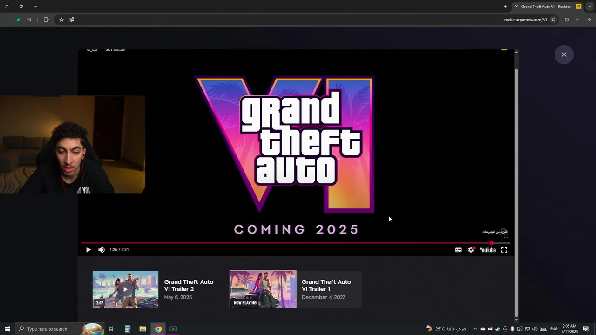Screen dimensions: 596x335
Task: Play the GTA VI trailer video
Action: click(88, 250)
